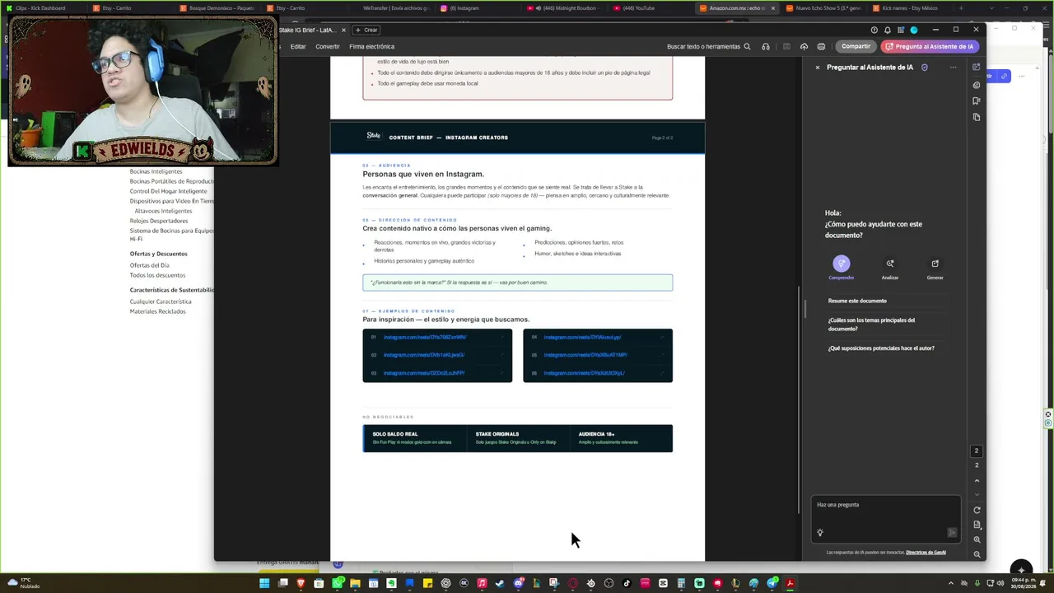Click the rotate page icon in right rail
Viewport: 1054px width, 593px height.
[x=977, y=510]
